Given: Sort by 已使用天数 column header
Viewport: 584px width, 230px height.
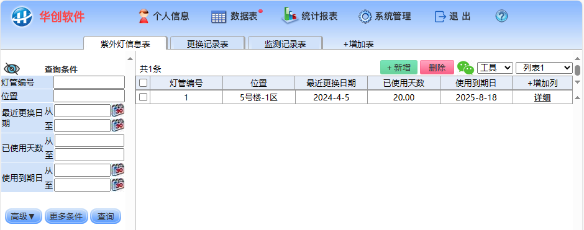Looking at the screenshot, I should (404, 83).
